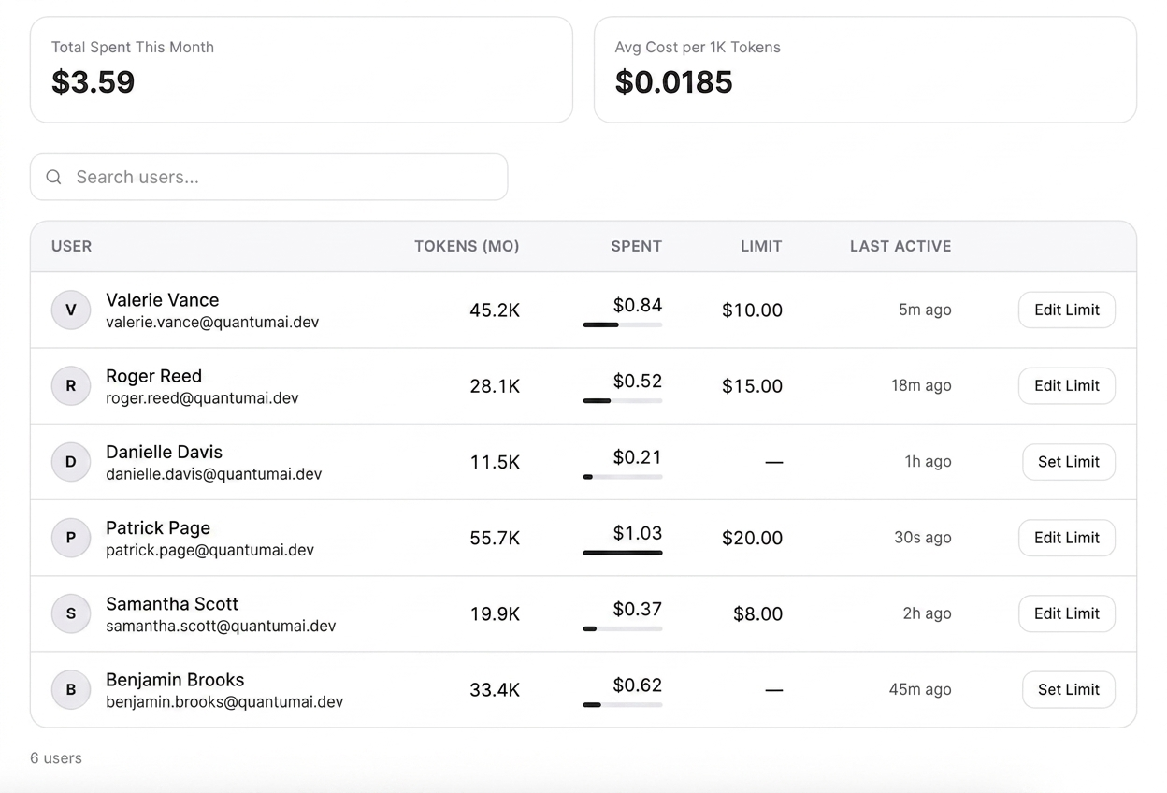Image resolution: width=1167 pixels, height=793 pixels.
Task: Set limit for Danielle Davis
Action: [x=1069, y=462]
